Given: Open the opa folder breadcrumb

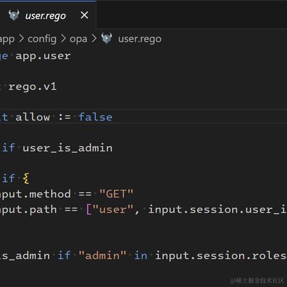Looking at the screenshot, I should [x=79, y=39].
